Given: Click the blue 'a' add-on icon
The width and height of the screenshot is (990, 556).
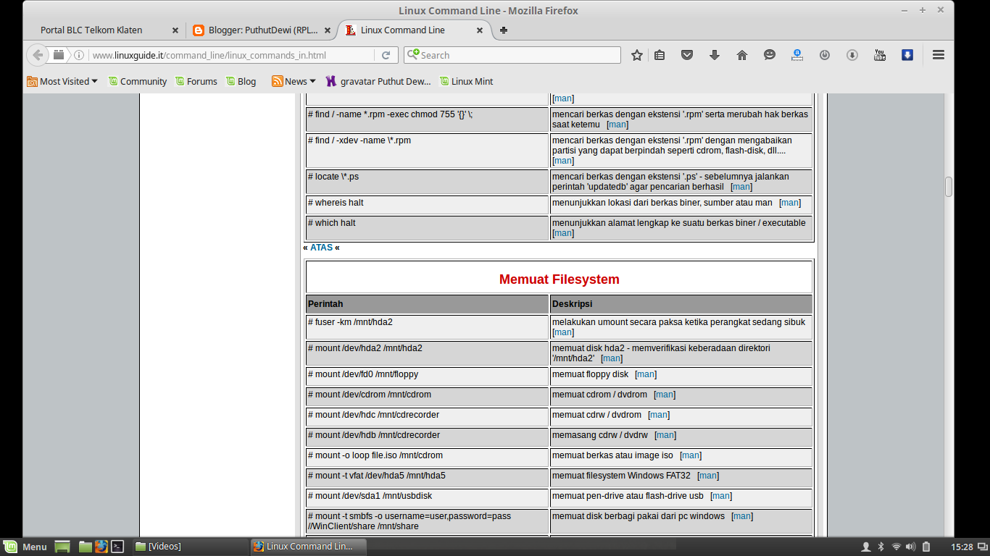Looking at the screenshot, I should pyautogui.click(x=797, y=55).
